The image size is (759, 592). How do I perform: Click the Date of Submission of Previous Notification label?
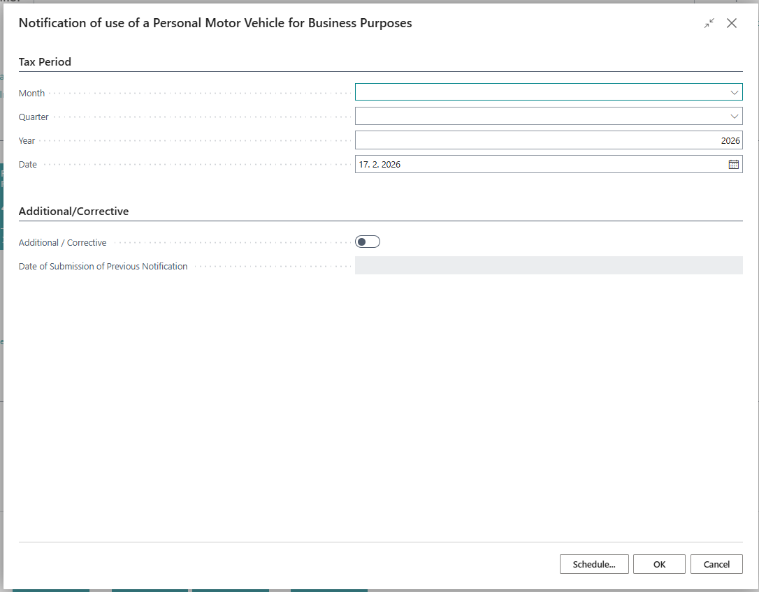tap(103, 267)
